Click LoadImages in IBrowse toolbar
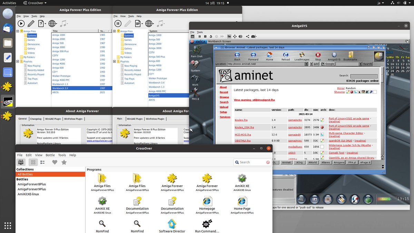 pos(302,56)
